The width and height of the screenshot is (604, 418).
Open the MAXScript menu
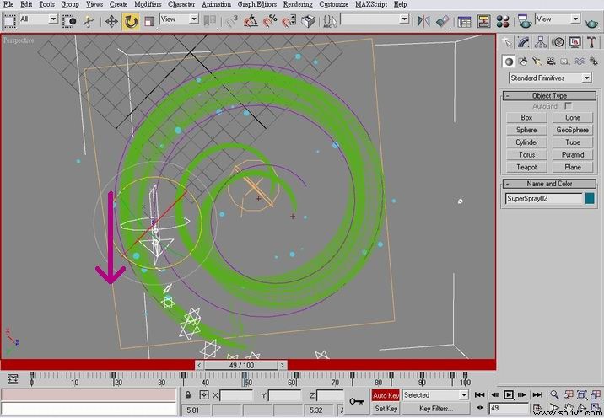(371, 4)
